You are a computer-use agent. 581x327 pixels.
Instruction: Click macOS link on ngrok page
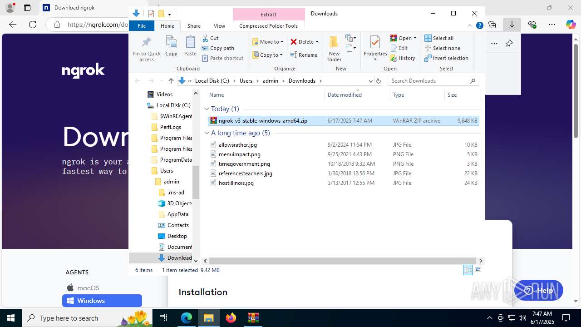(83, 288)
